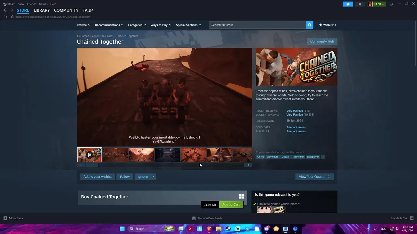Click the forward navigation arrow
Viewport: 417px width, 234px height.
tap(12, 10)
